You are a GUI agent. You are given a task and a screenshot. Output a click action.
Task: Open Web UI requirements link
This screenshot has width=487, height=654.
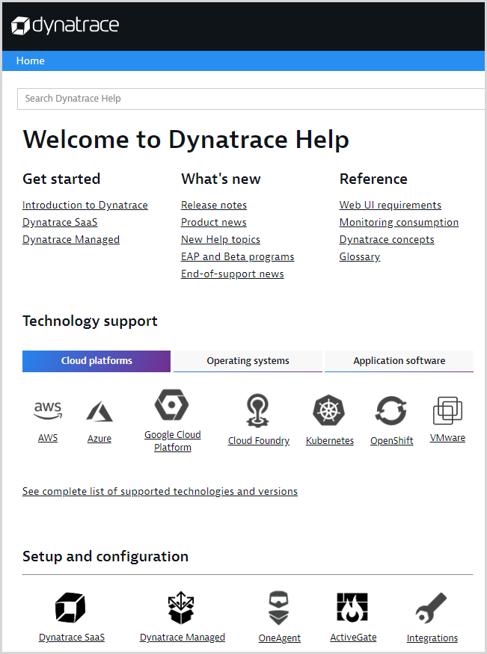coord(390,206)
